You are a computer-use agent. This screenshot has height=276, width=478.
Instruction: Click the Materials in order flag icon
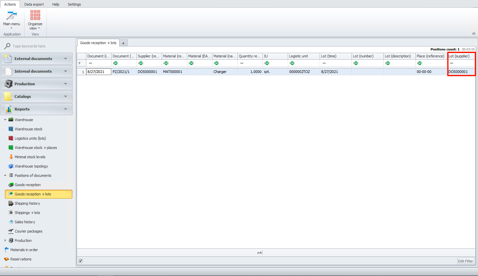point(7,250)
